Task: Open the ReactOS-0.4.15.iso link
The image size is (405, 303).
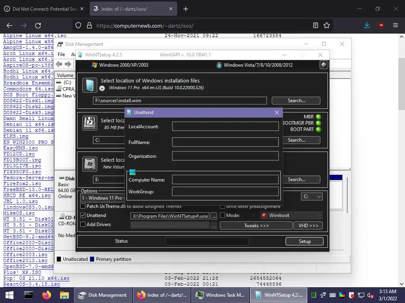Action: click(x=32, y=284)
